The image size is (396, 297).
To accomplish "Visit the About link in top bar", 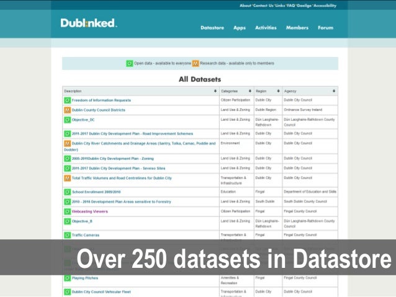I will tap(245, 6).
